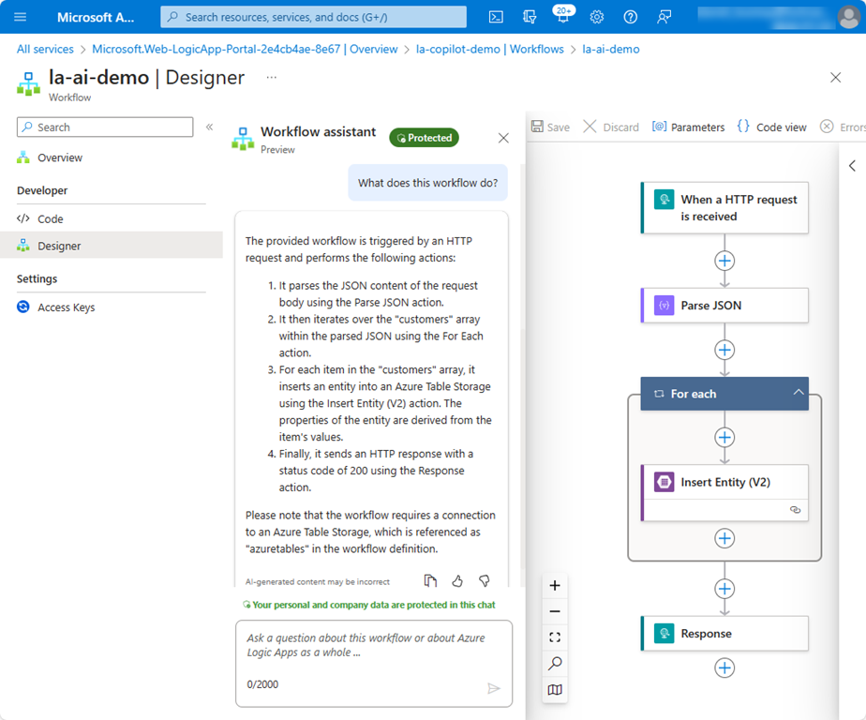Open Access Keys under Settings
866x720 pixels.
[x=66, y=307]
